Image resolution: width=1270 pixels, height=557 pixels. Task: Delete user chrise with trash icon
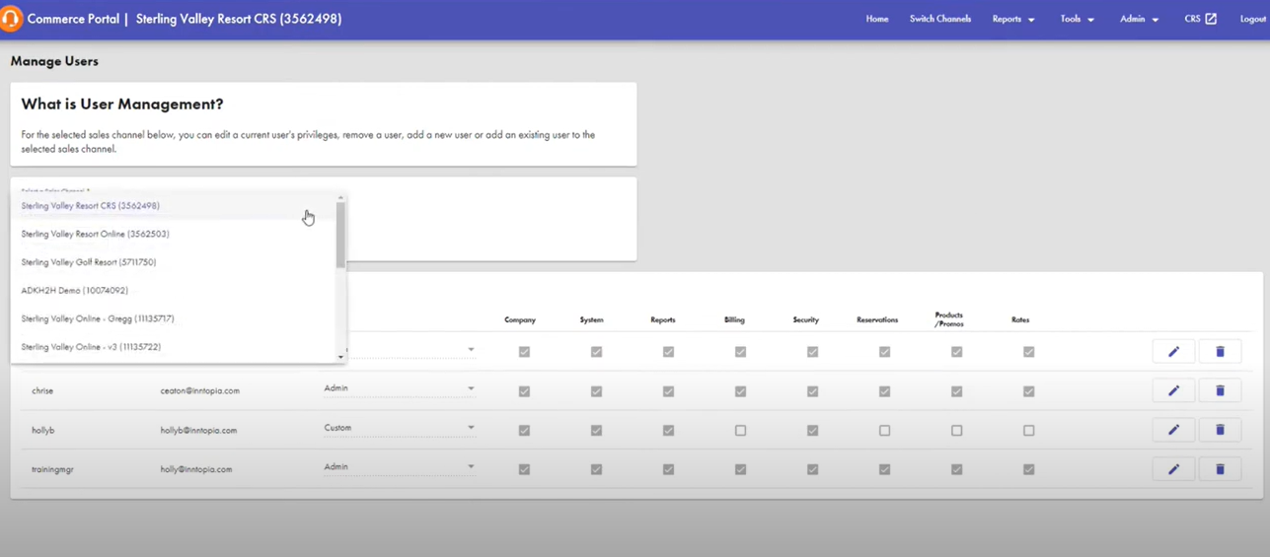click(1220, 390)
